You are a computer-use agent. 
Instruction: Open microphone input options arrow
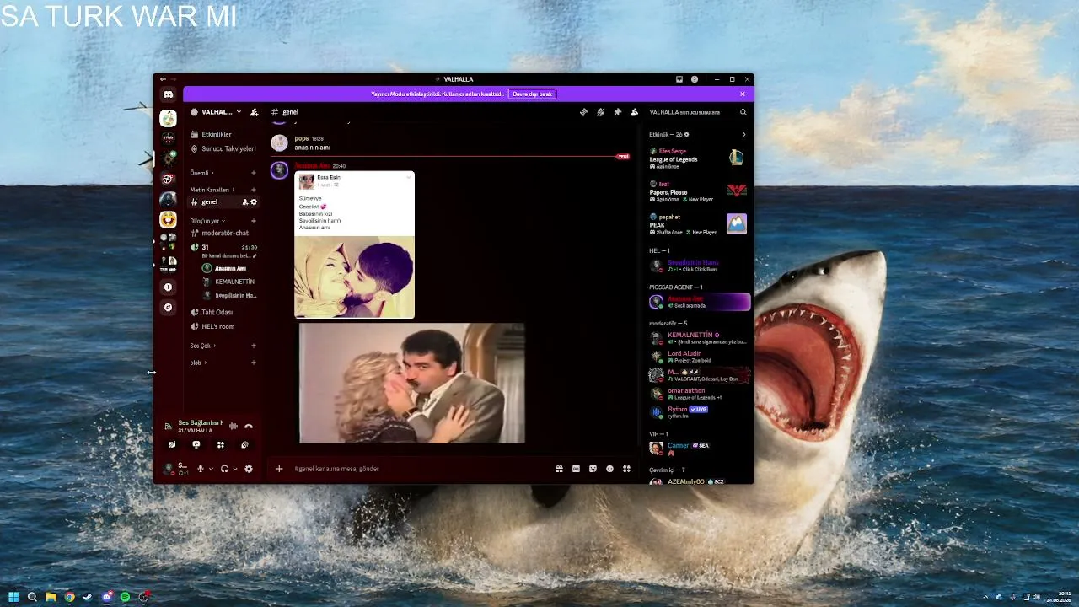211,469
